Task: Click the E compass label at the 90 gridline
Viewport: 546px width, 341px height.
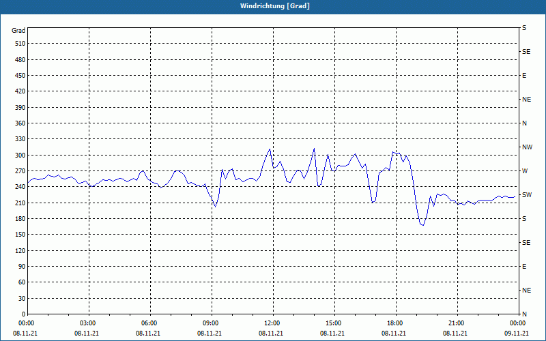Action: coord(524,267)
